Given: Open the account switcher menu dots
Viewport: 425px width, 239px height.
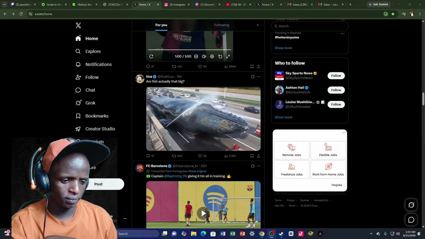Looking at the screenshot, I should pyautogui.click(x=125, y=218).
